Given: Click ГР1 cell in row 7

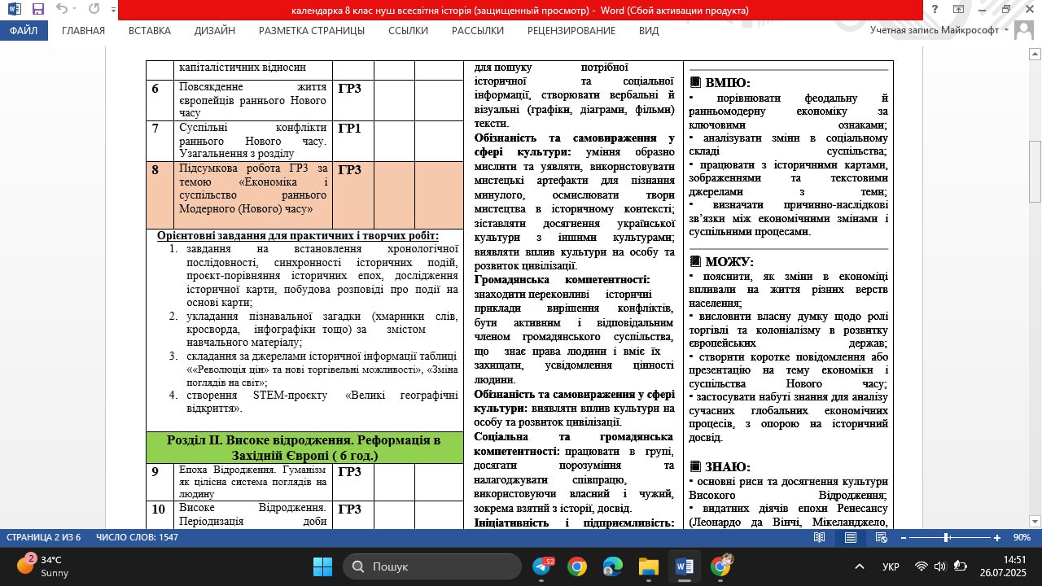Looking at the screenshot, I should [x=352, y=140].
